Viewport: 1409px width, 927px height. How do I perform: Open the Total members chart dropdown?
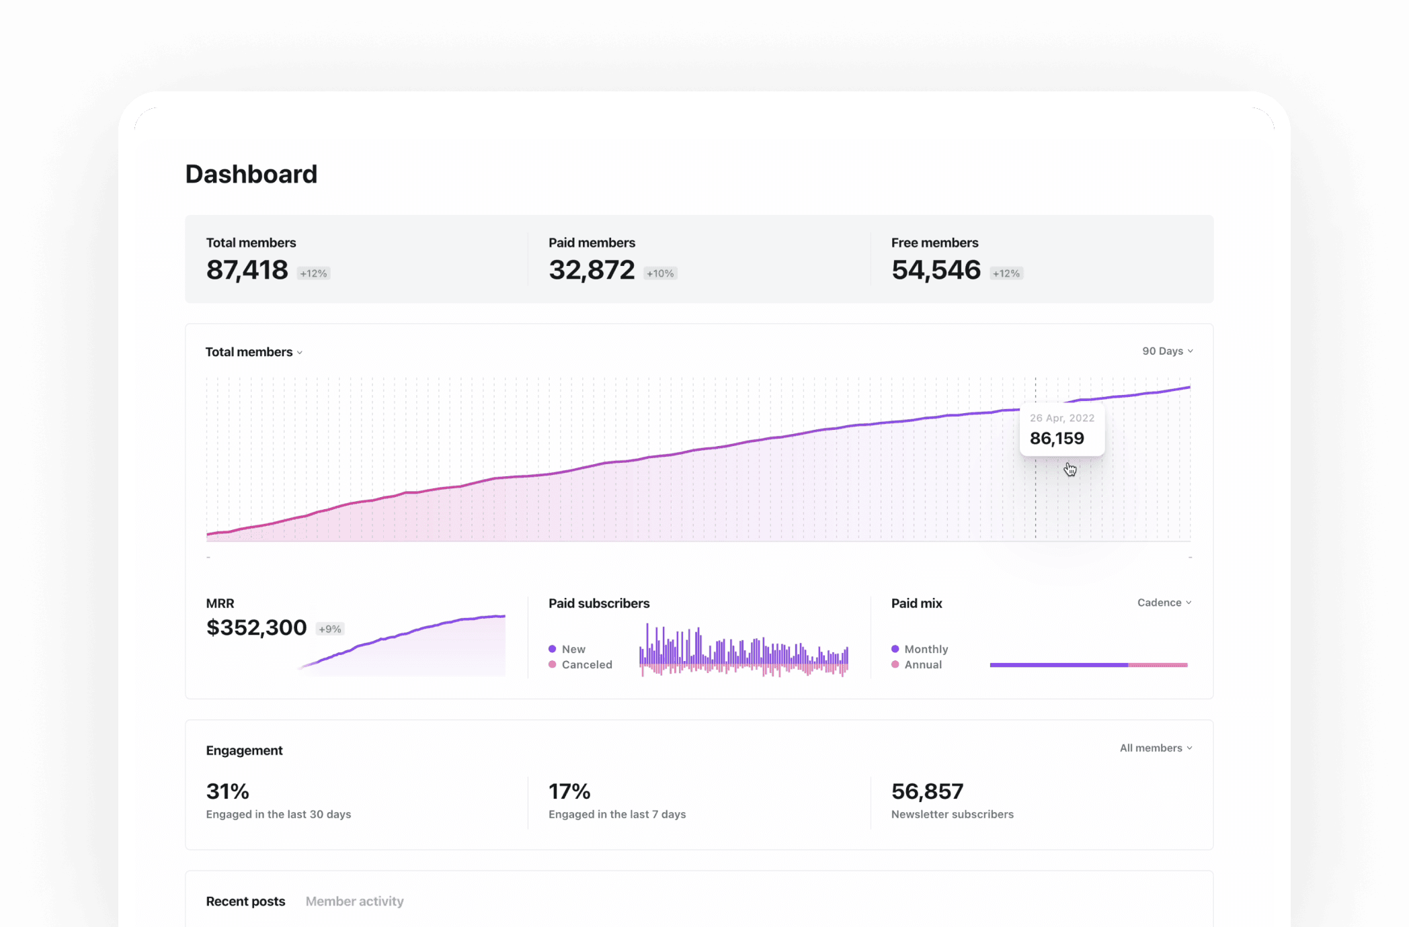254,352
